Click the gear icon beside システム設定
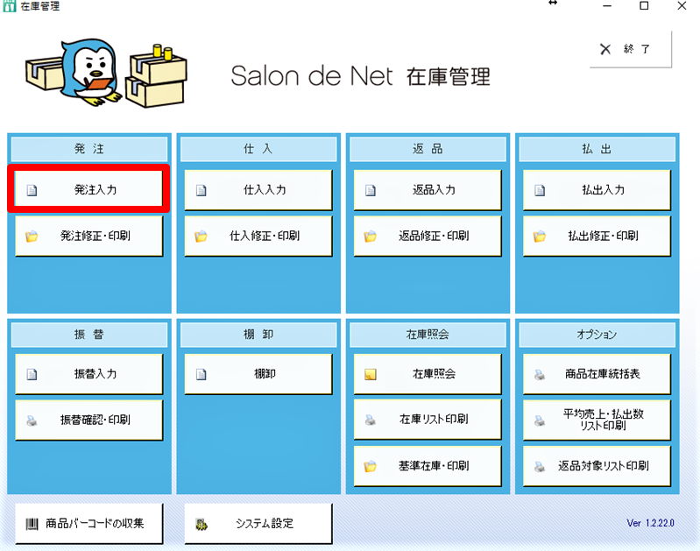Image resolution: width=700 pixels, height=551 pixels. coord(202,524)
